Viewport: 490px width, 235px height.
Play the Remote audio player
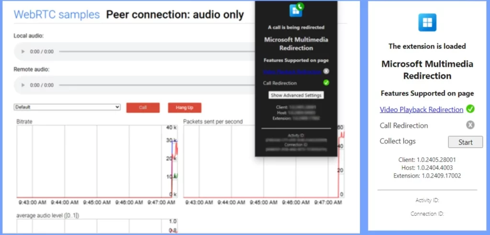23,85
